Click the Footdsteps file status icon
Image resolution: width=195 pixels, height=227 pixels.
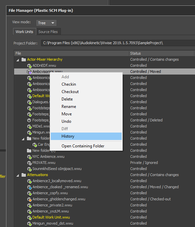coord(29,108)
